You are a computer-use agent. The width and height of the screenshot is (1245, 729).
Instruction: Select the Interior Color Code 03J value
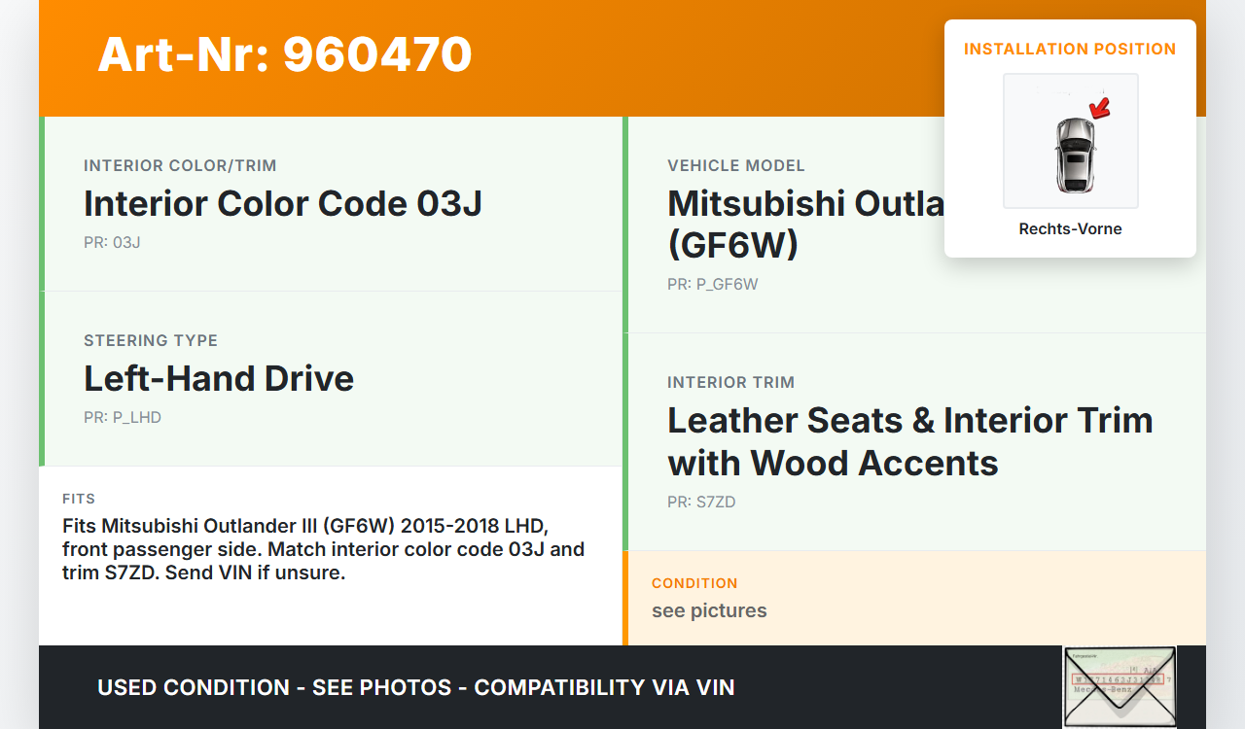click(283, 204)
